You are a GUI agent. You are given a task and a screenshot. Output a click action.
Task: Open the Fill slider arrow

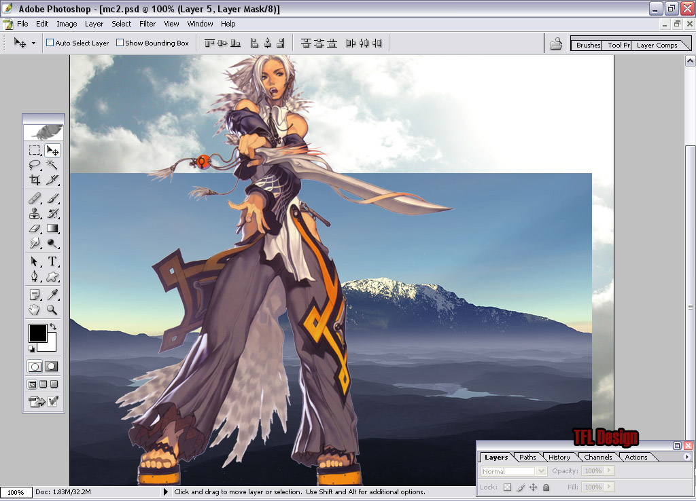609,487
